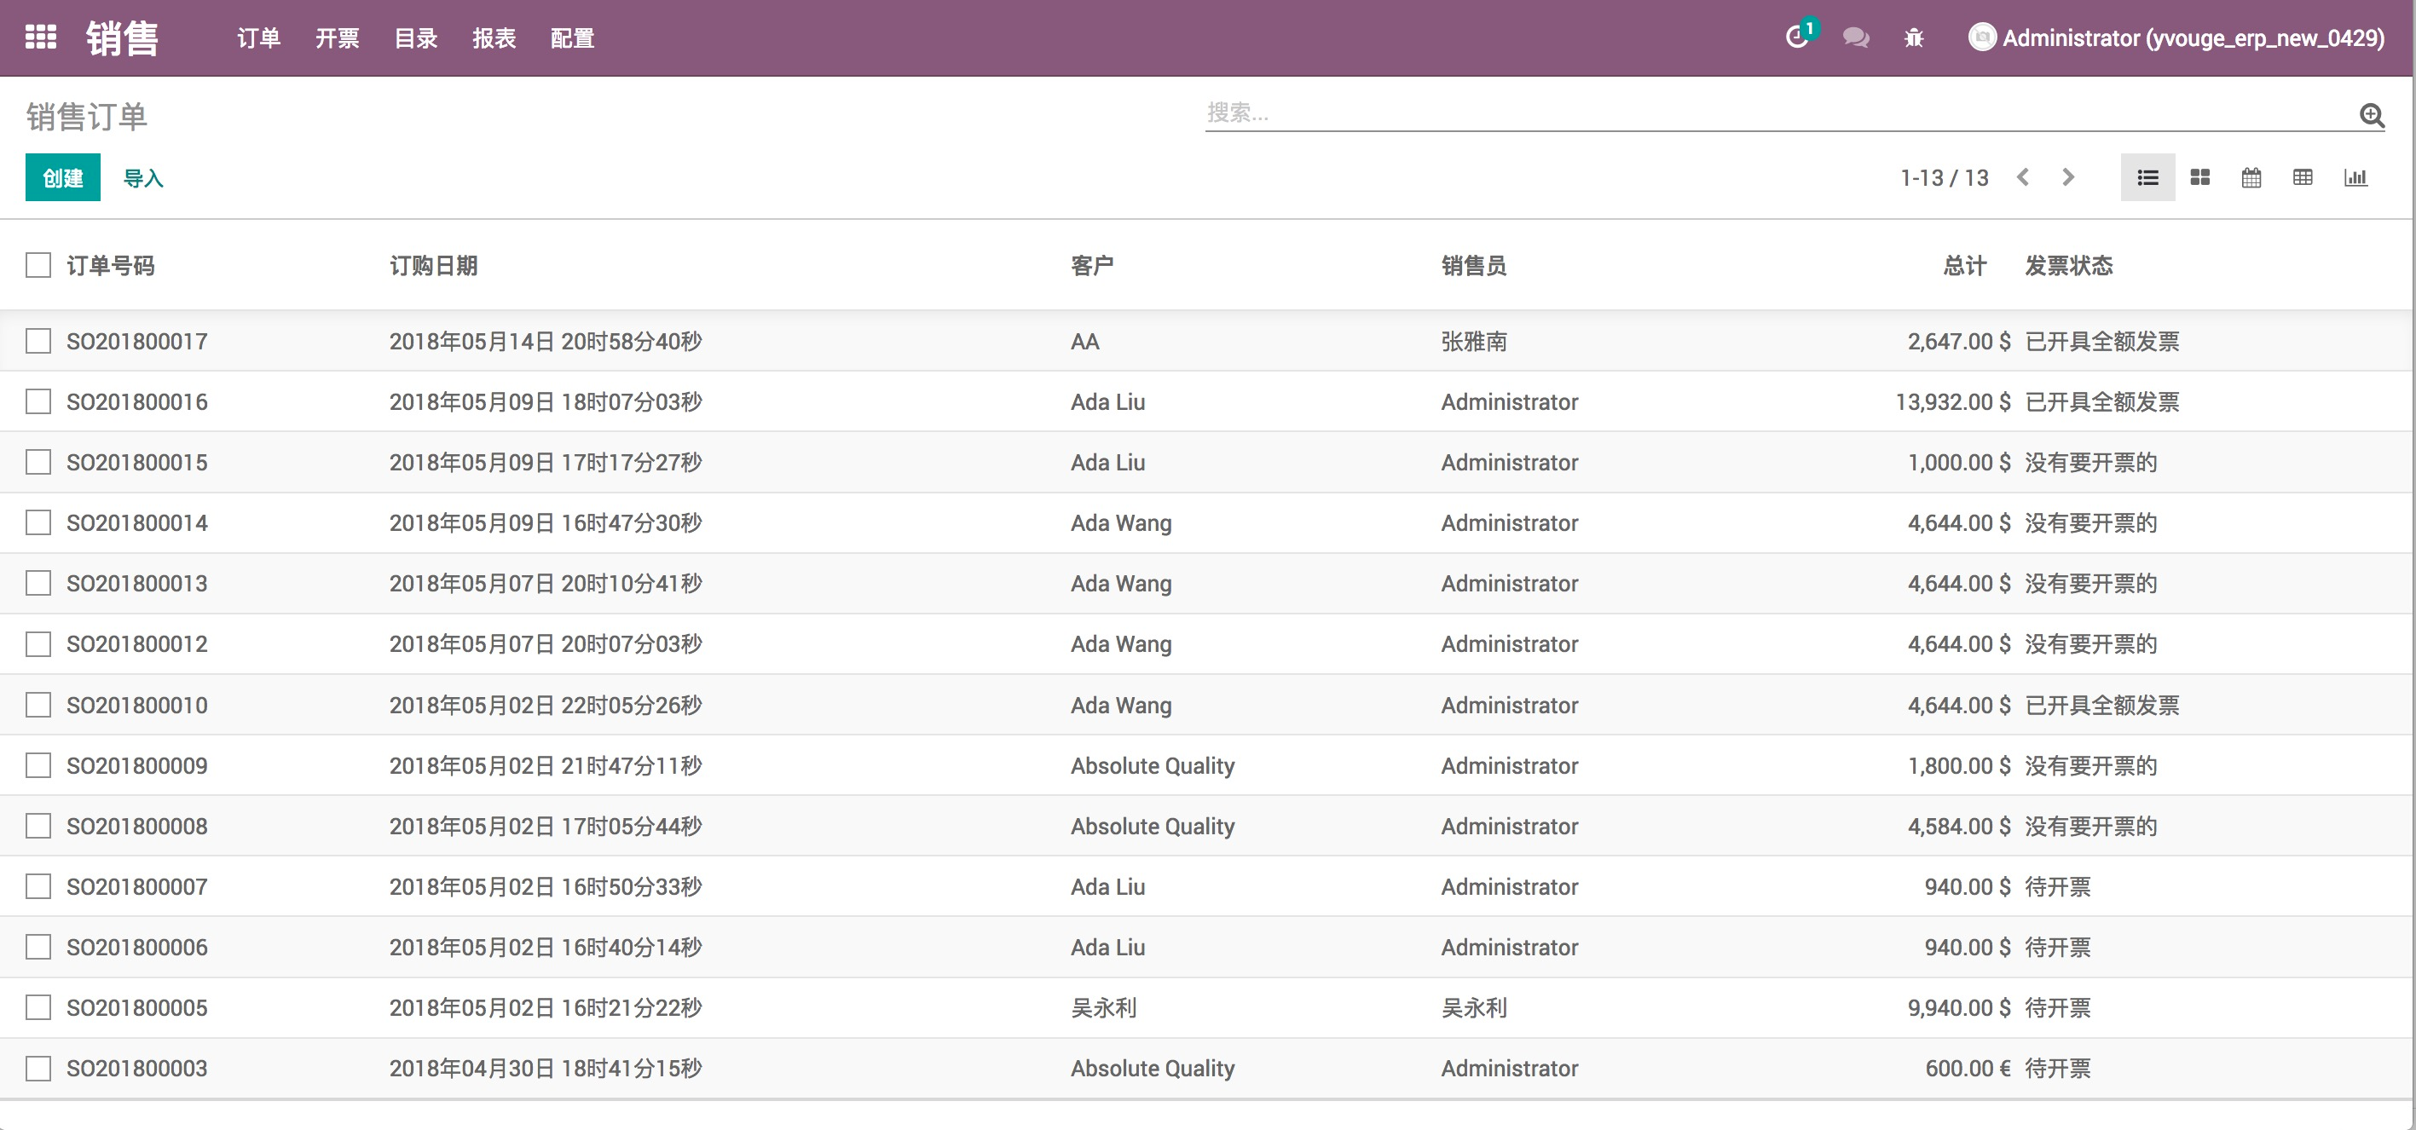Tick checkbox for order SO201800003
The image size is (2416, 1130).
pyautogui.click(x=38, y=1068)
